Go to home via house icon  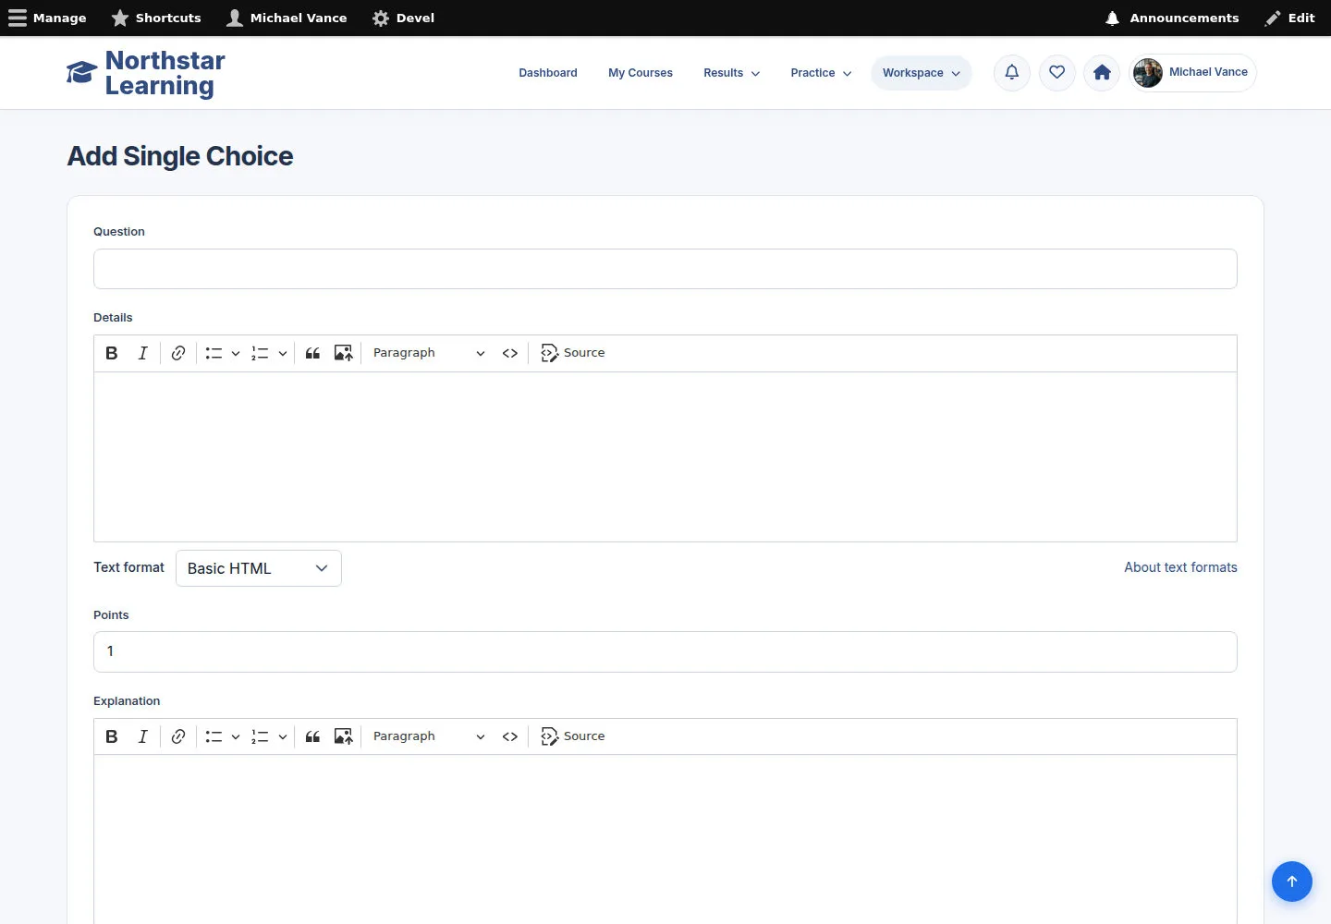point(1102,72)
